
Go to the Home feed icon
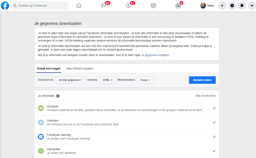(x=79, y=5)
